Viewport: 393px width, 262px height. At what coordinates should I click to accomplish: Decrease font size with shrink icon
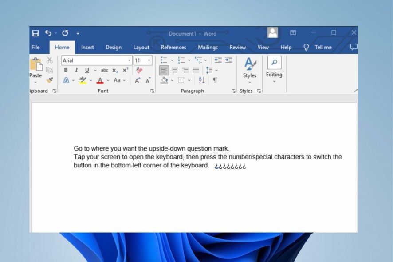coord(148,80)
